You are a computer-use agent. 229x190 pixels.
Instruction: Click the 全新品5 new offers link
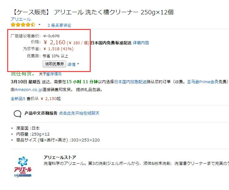18,99
